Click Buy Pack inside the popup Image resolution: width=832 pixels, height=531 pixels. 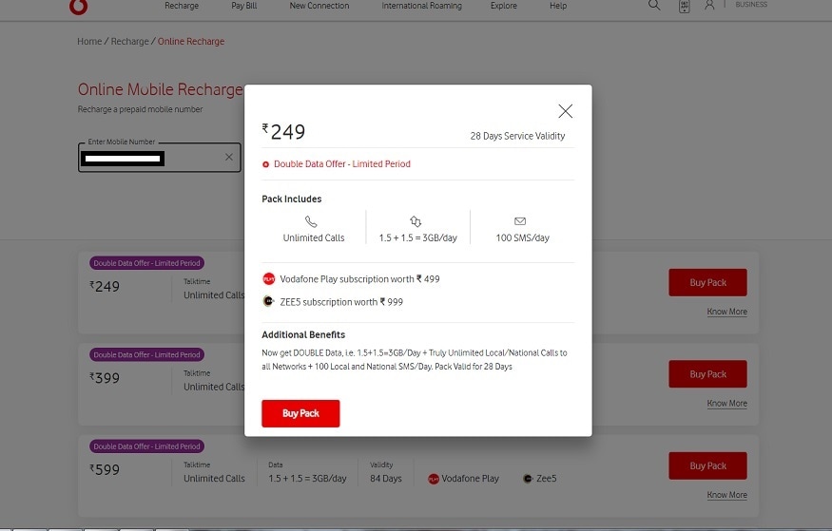click(300, 413)
